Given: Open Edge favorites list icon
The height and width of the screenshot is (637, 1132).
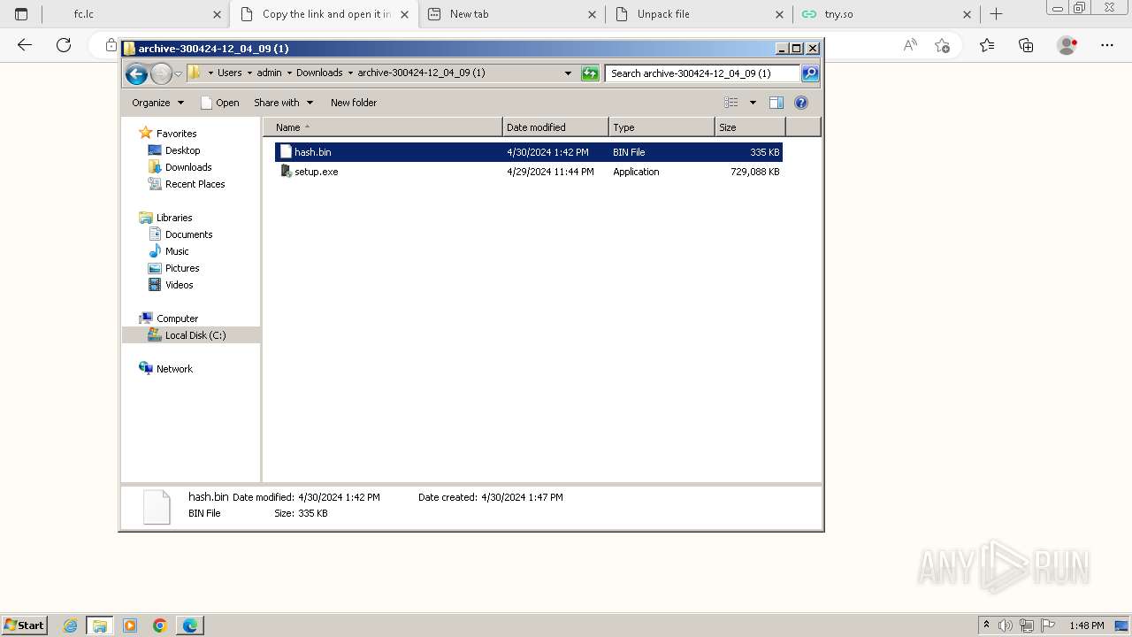Looking at the screenshot, I should pyautogui.click(x=987, y=45).
